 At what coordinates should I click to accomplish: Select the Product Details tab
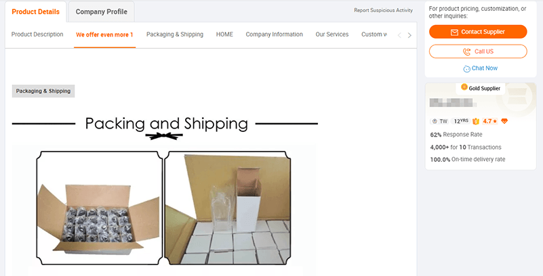pyautogui.click(x=36, y=11)
